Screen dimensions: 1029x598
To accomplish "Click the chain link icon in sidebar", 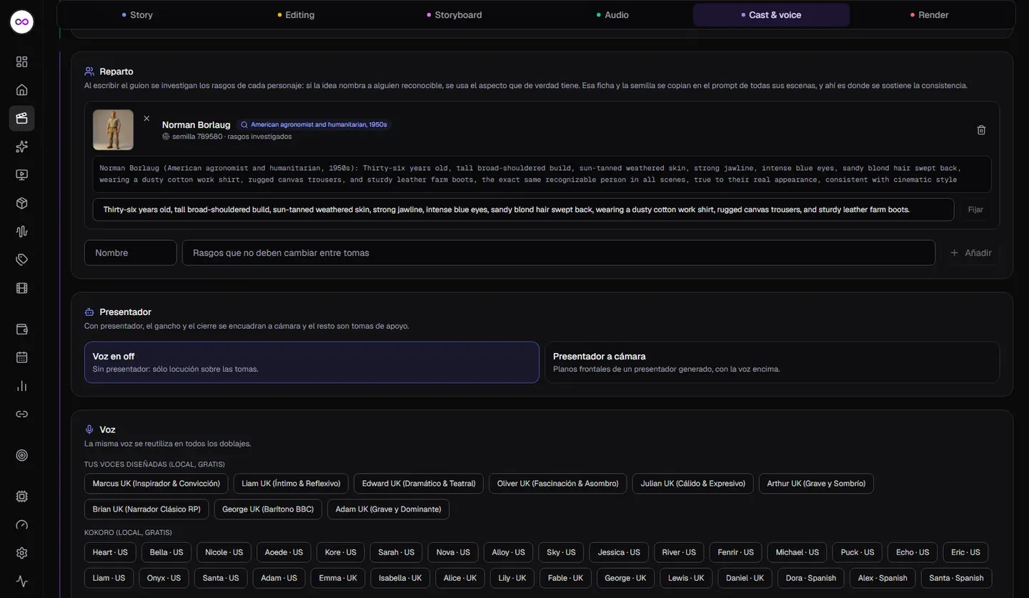I will coord(21,414).
